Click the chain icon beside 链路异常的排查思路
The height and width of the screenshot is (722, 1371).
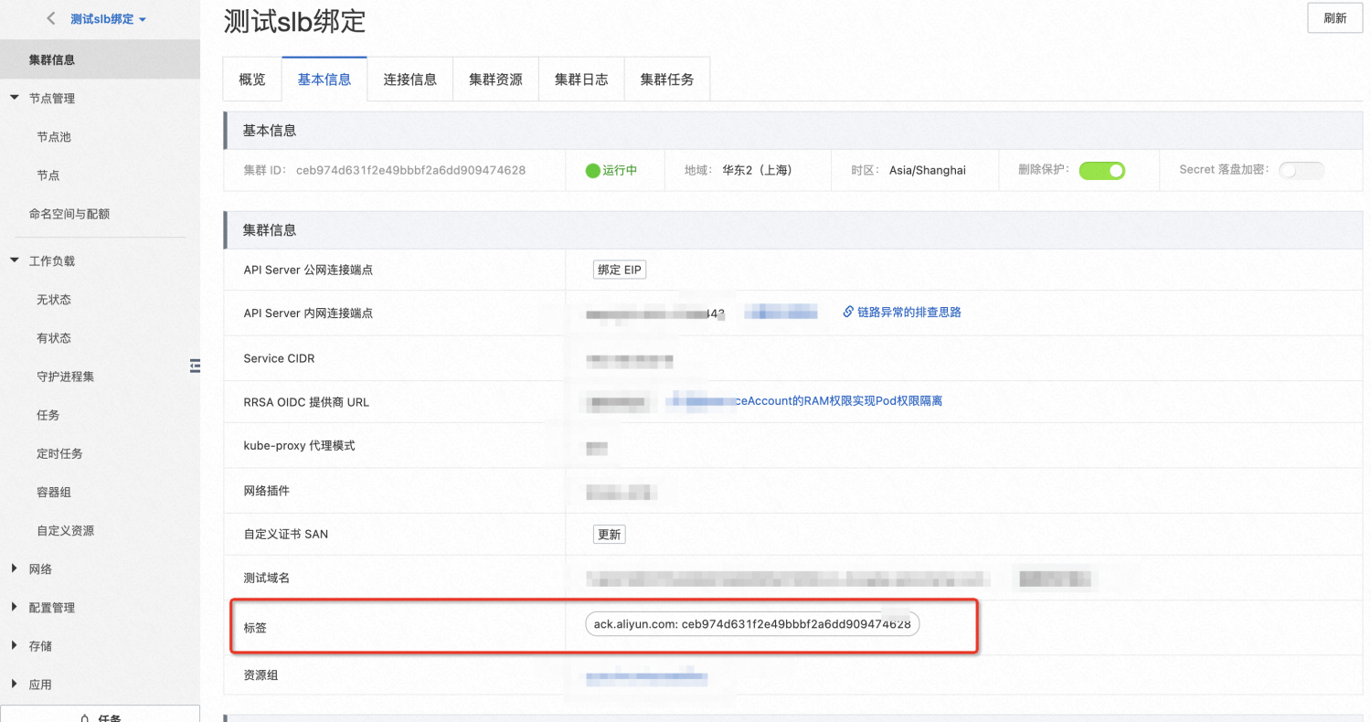848,313
